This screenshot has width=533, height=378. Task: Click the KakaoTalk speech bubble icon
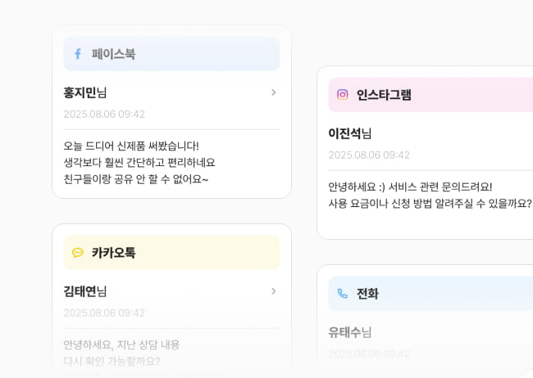[x=78, y=253]
